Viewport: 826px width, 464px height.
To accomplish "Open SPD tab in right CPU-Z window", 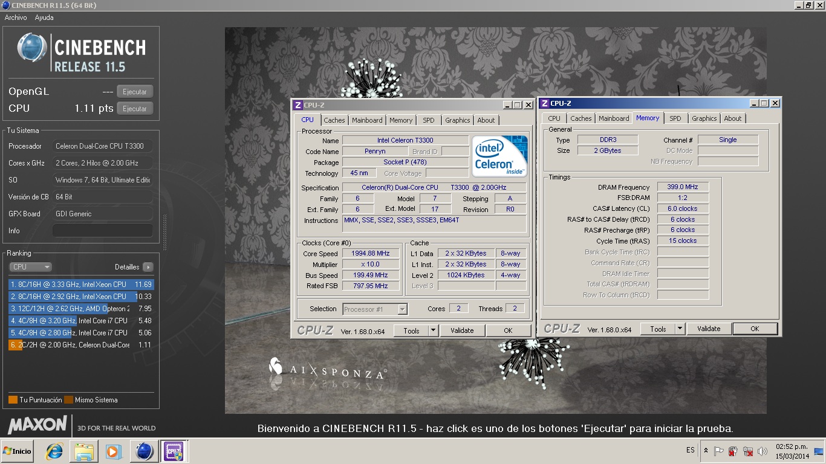I will tap(675, 118).
